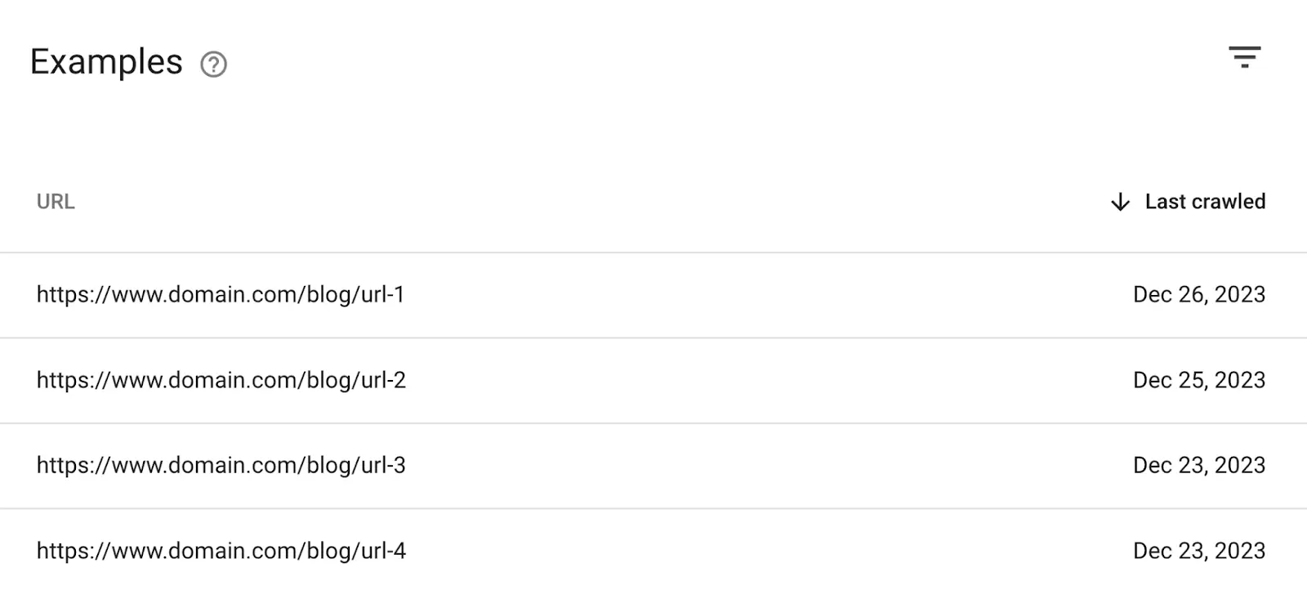Click the sort direction arrow beside Last crawled

[1118, 202]
